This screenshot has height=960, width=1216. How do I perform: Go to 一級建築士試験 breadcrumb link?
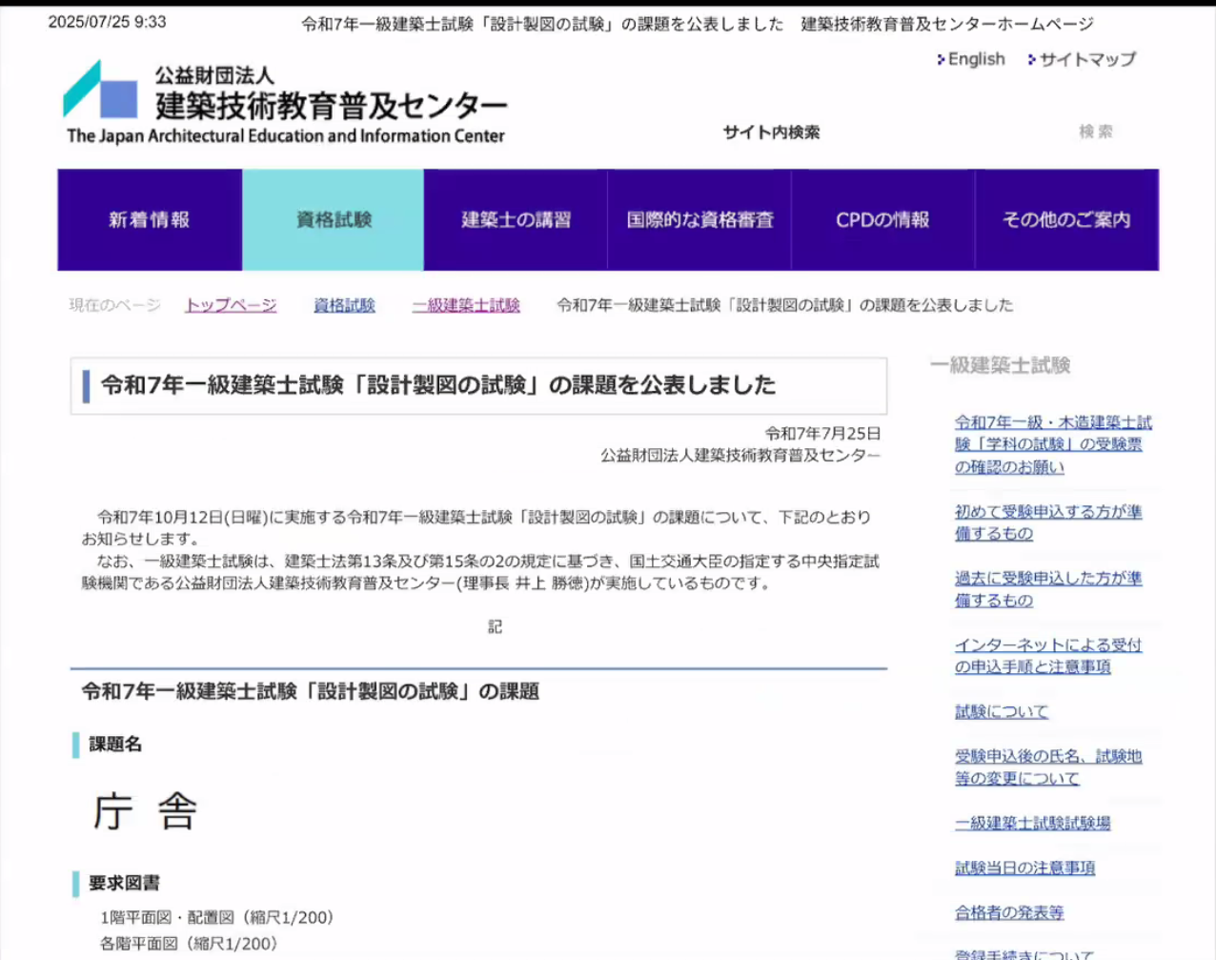coord(466,305)
